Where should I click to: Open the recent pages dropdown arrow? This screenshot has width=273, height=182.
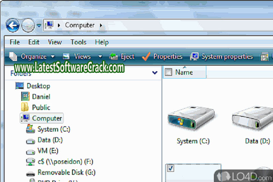[x=39, y=26]
